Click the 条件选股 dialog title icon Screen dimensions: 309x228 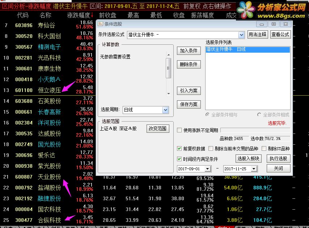point(101,24)
